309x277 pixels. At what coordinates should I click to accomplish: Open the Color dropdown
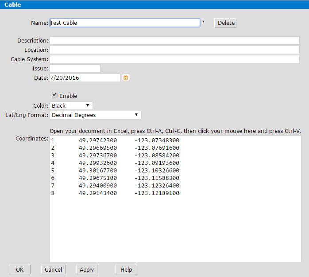click(71, 105)
